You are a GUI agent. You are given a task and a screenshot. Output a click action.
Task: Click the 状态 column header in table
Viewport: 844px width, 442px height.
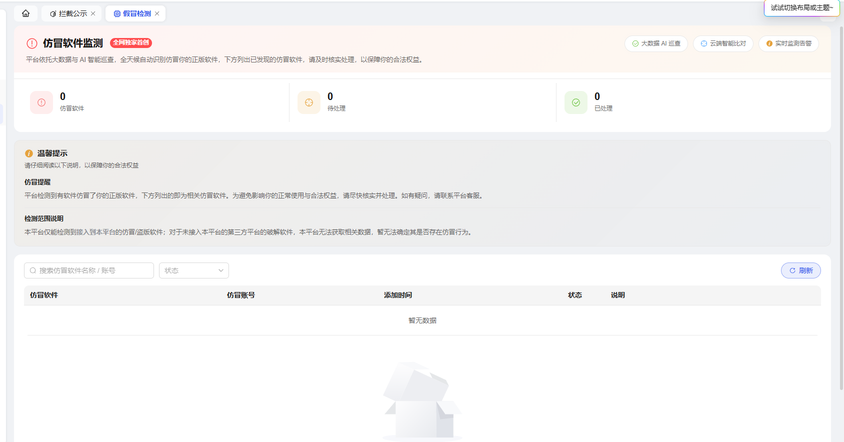(575, 295)
